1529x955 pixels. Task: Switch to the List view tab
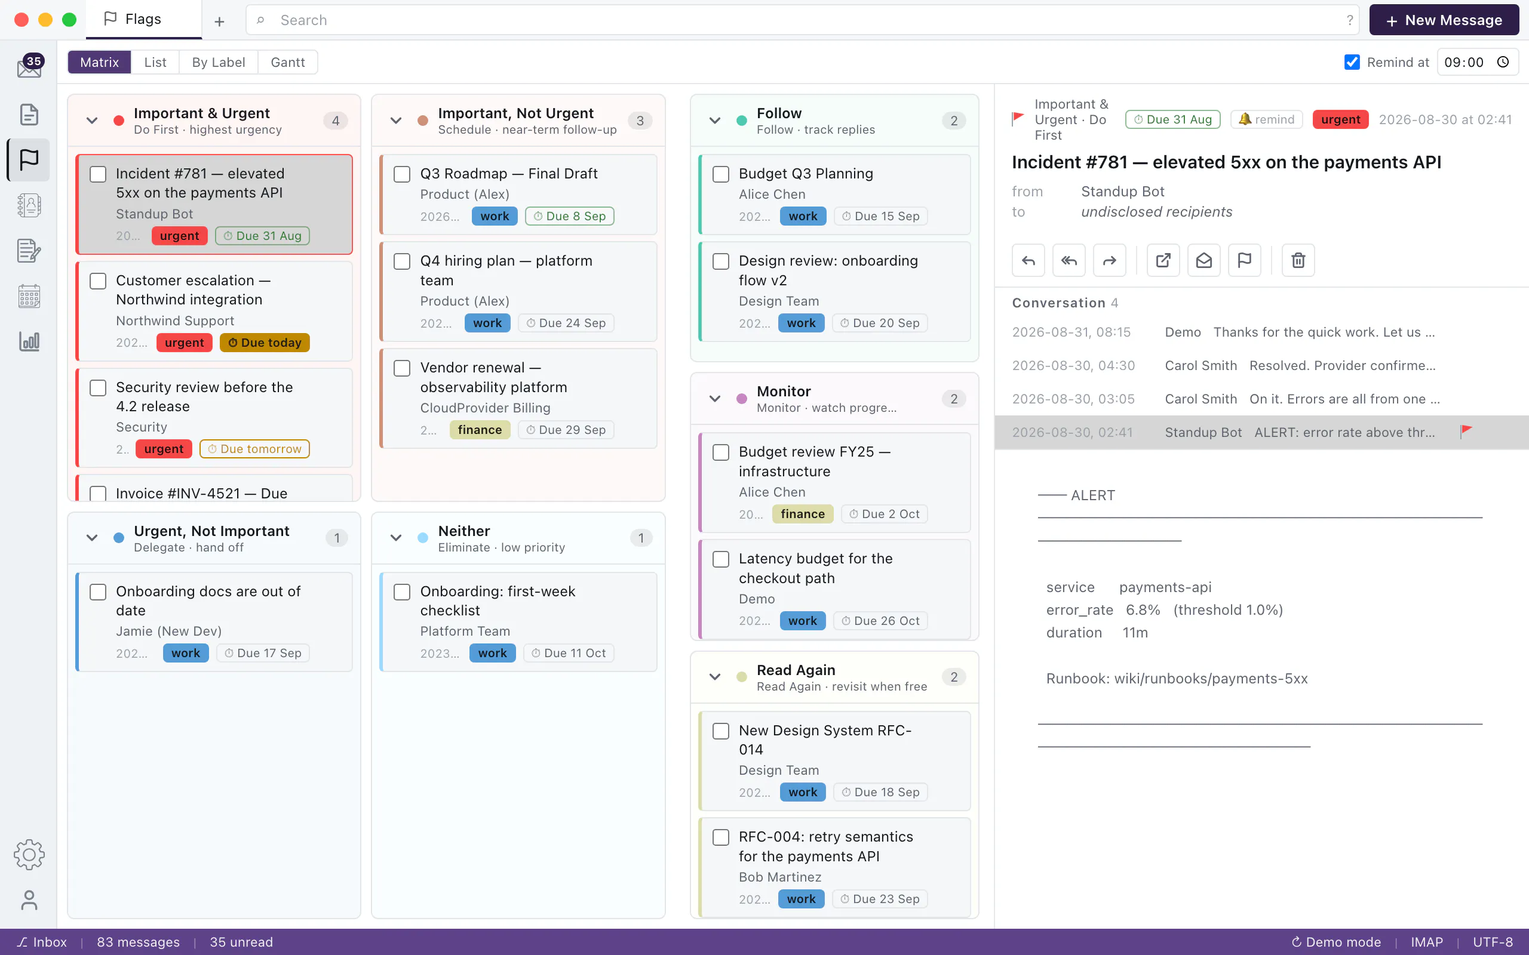(155, 62)
